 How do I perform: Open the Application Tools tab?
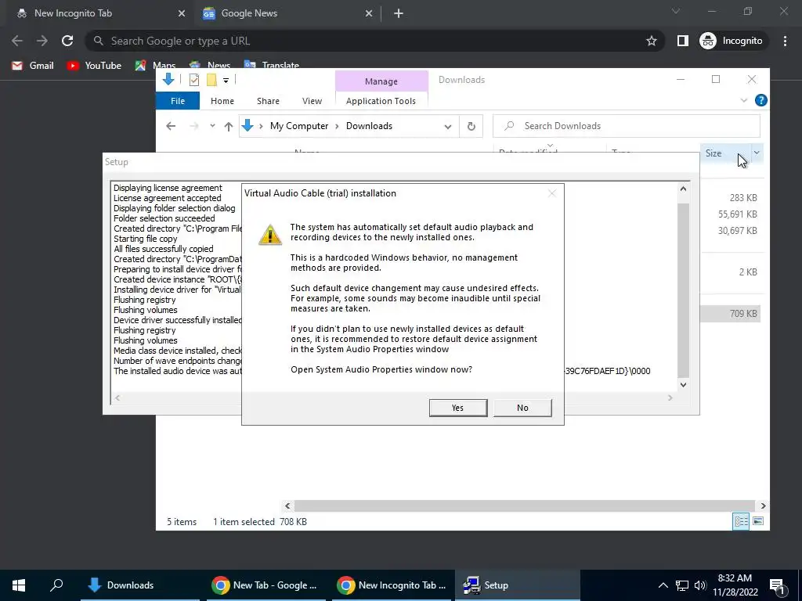tap(381, 101)
